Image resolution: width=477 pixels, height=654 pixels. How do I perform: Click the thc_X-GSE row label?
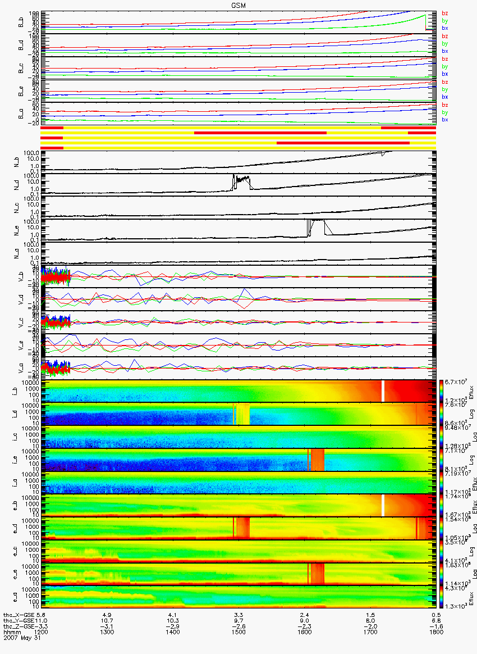coord(19,615)
